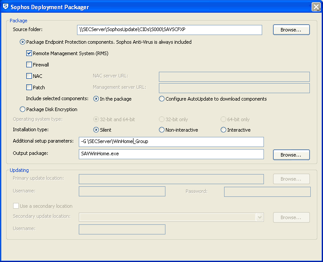Check the Patch component box
The width and height of the screenshot is (323, 262).
(x=29, y=87)
